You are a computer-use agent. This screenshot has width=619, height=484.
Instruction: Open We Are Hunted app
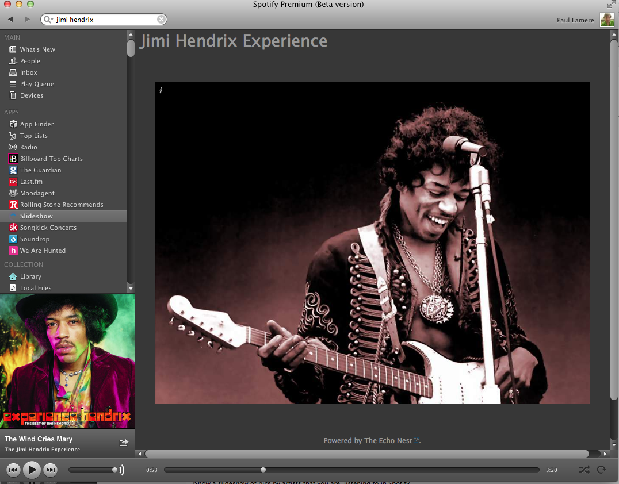click(x=43, y=251)
